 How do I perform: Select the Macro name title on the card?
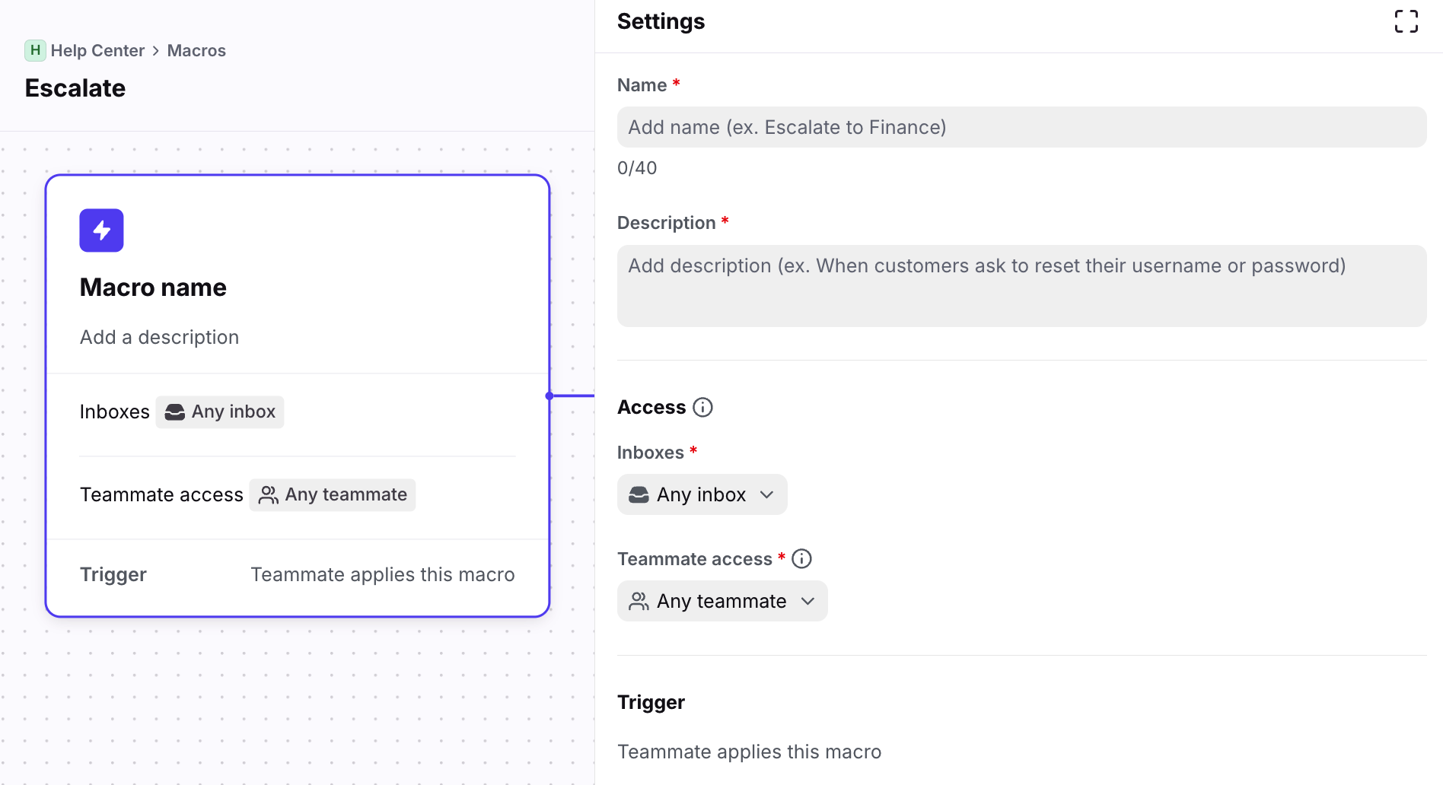point(153,288)
